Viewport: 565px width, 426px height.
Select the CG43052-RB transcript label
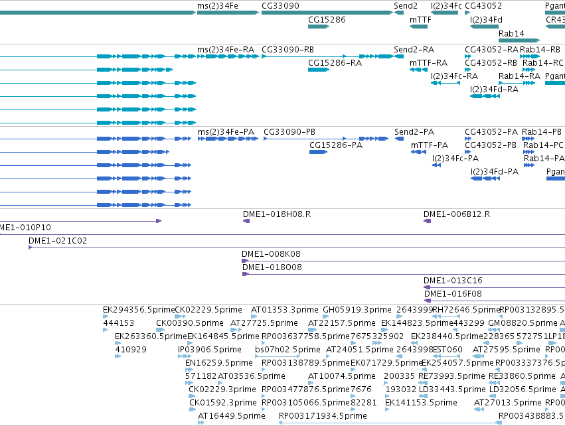491,63
